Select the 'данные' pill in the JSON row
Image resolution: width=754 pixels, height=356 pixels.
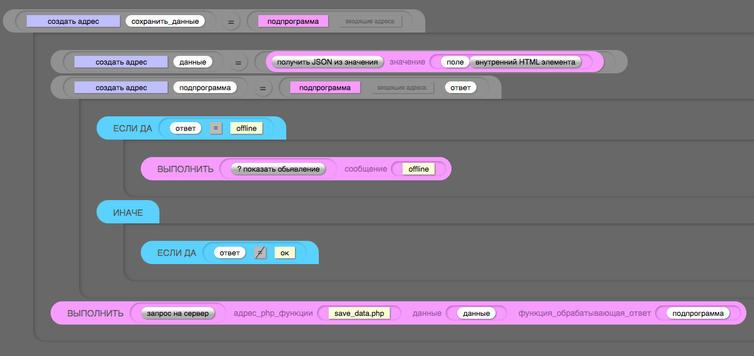click(193, 62)
